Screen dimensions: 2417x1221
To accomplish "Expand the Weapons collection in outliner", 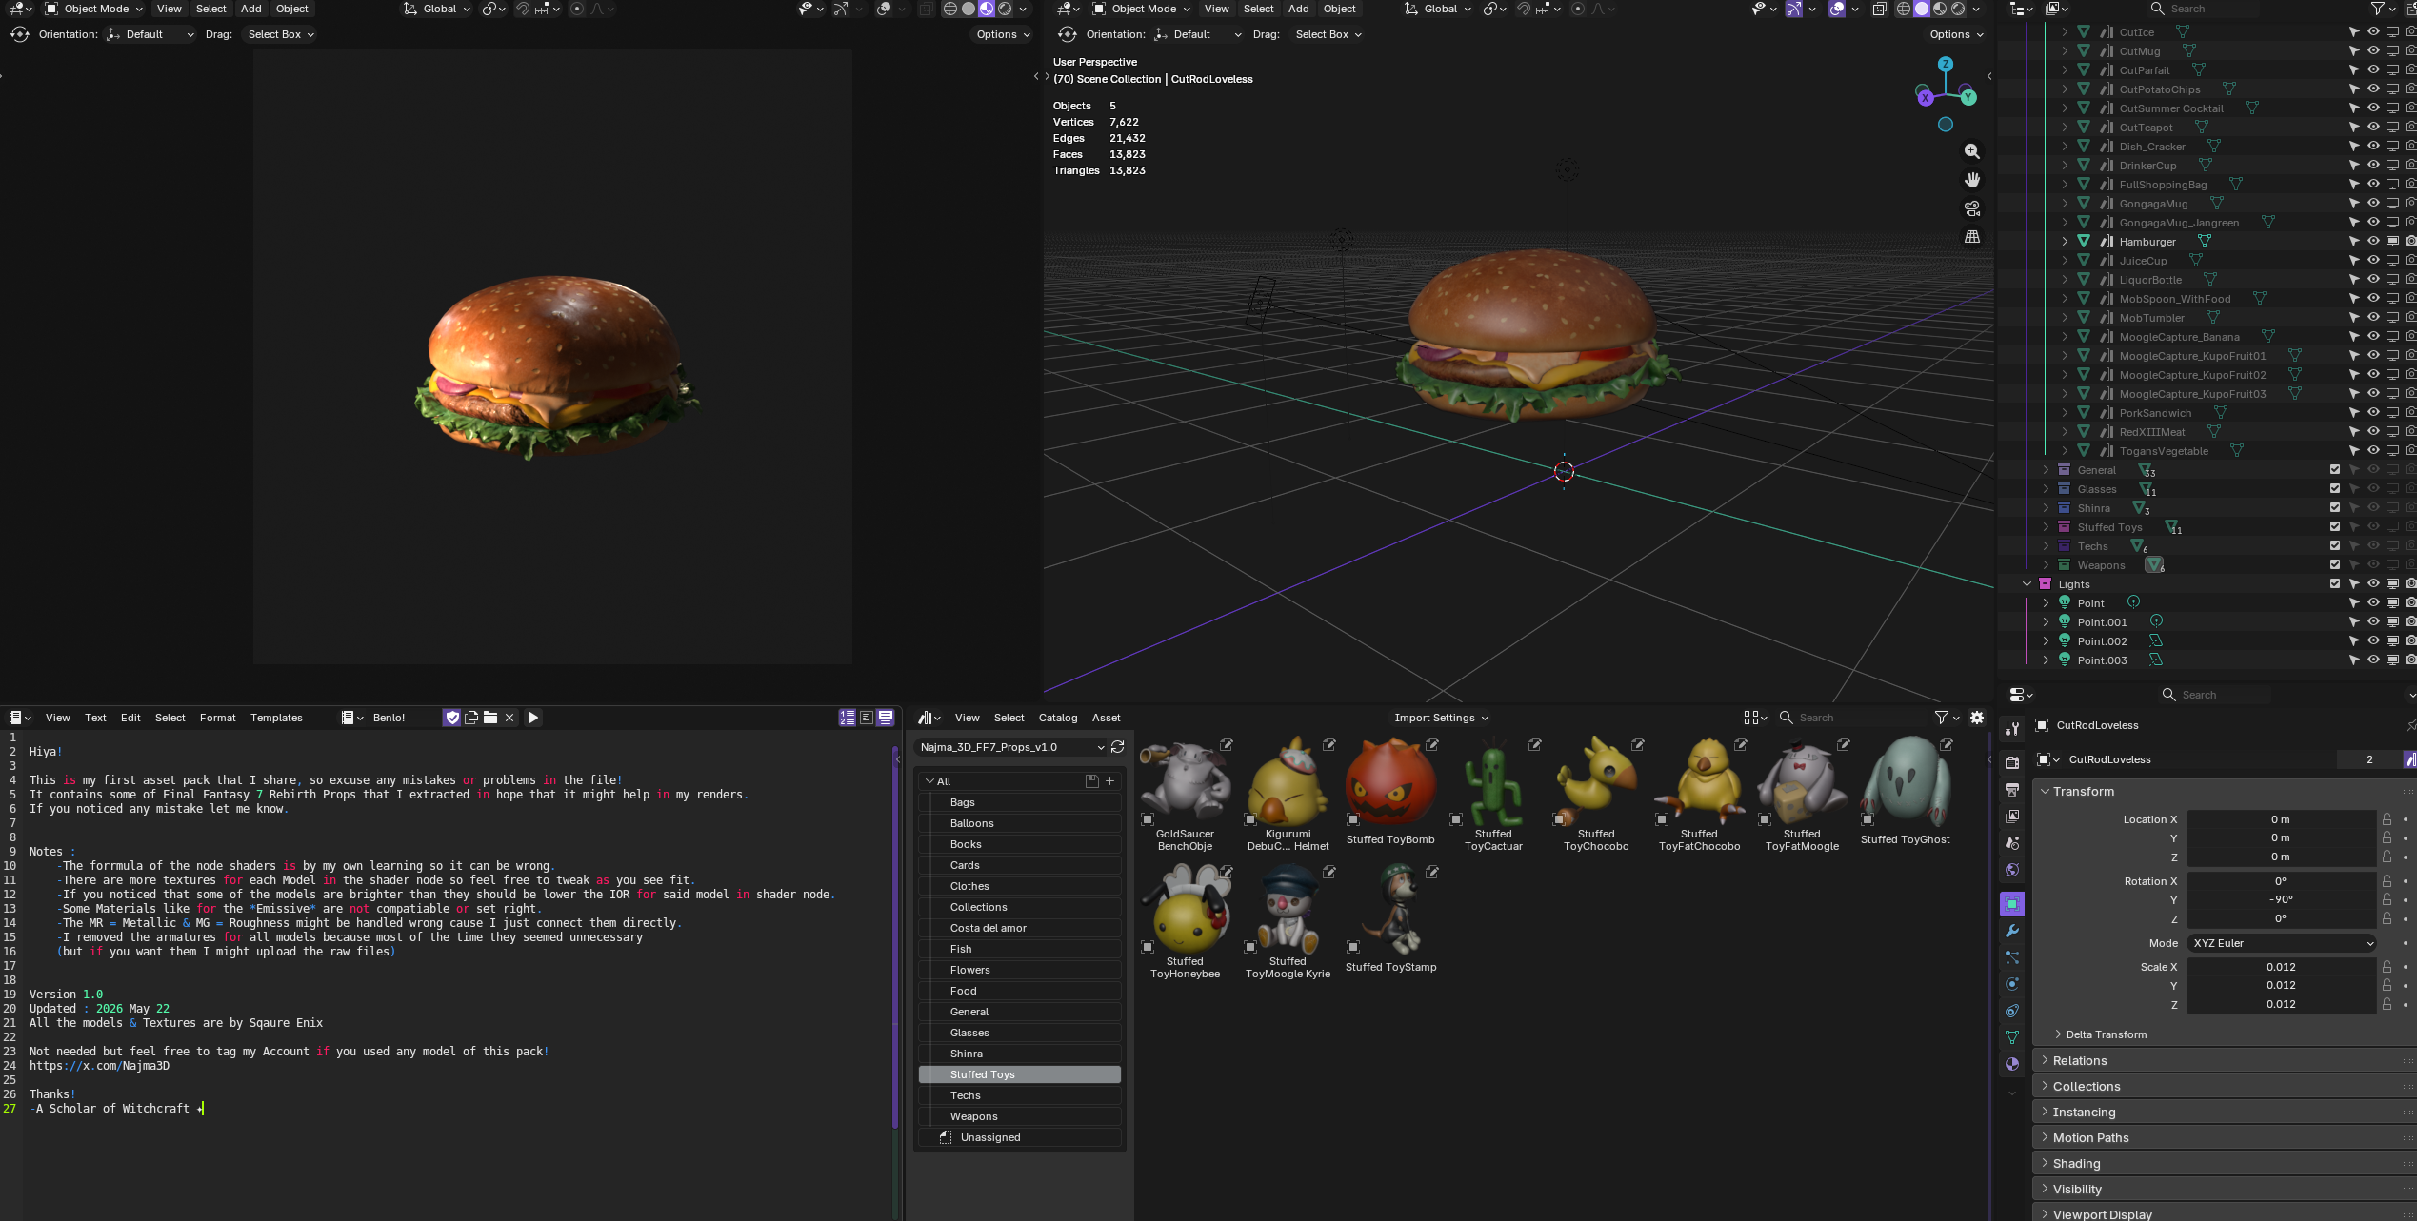I will click(2046, 565).
